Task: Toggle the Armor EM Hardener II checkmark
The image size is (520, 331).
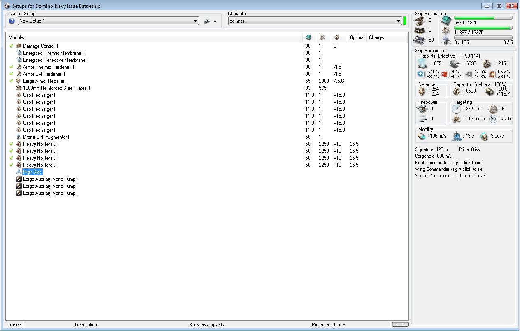Action: 12,74
